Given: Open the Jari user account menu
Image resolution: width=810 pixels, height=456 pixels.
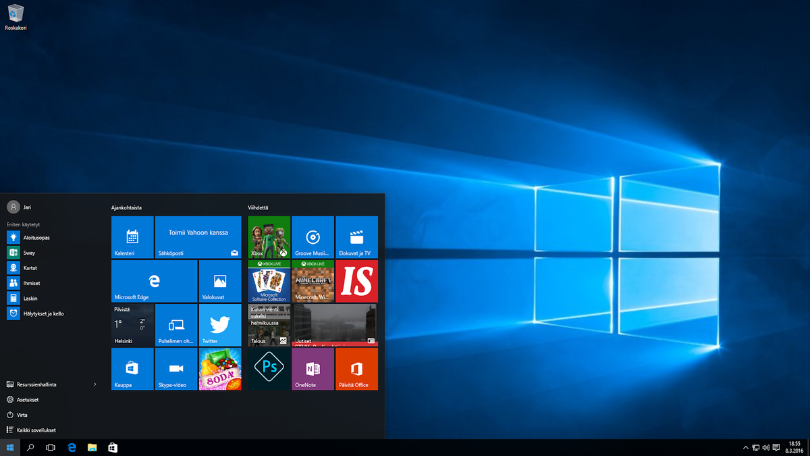Looking at the screenshot, I should point(20,207).
